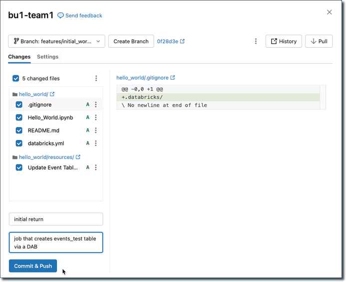Image resolution: width=346 pixels, height=282 pixels.
Task: Open the changed files kebab menu
Action: coord(96,78)
